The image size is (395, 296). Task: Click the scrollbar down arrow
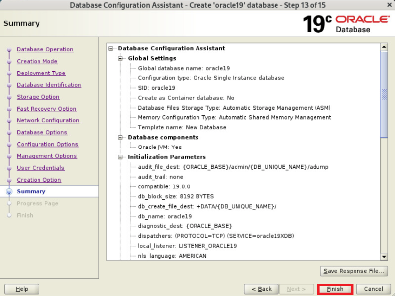[x=384, y=257]
